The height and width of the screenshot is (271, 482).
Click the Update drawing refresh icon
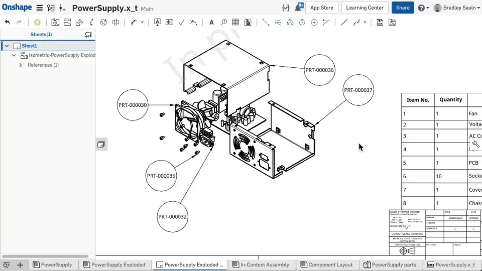click(x=37, y=22)
